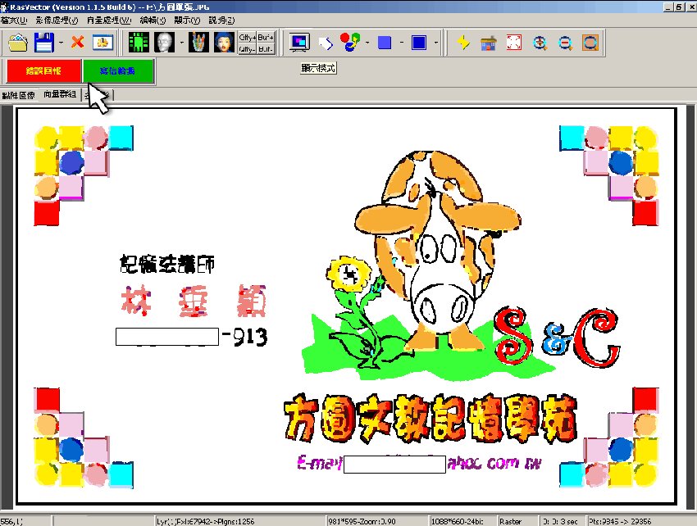Click the dark blue bordered square icon
697x526 pixels.
pyautogui.click(x=419, y=43)
